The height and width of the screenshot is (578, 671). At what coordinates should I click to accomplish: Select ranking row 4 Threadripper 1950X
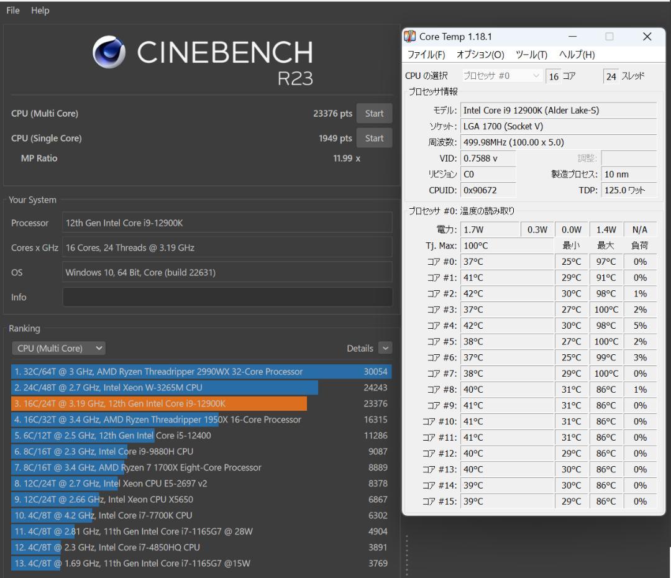pyautogui.click(x=201, y=420)
